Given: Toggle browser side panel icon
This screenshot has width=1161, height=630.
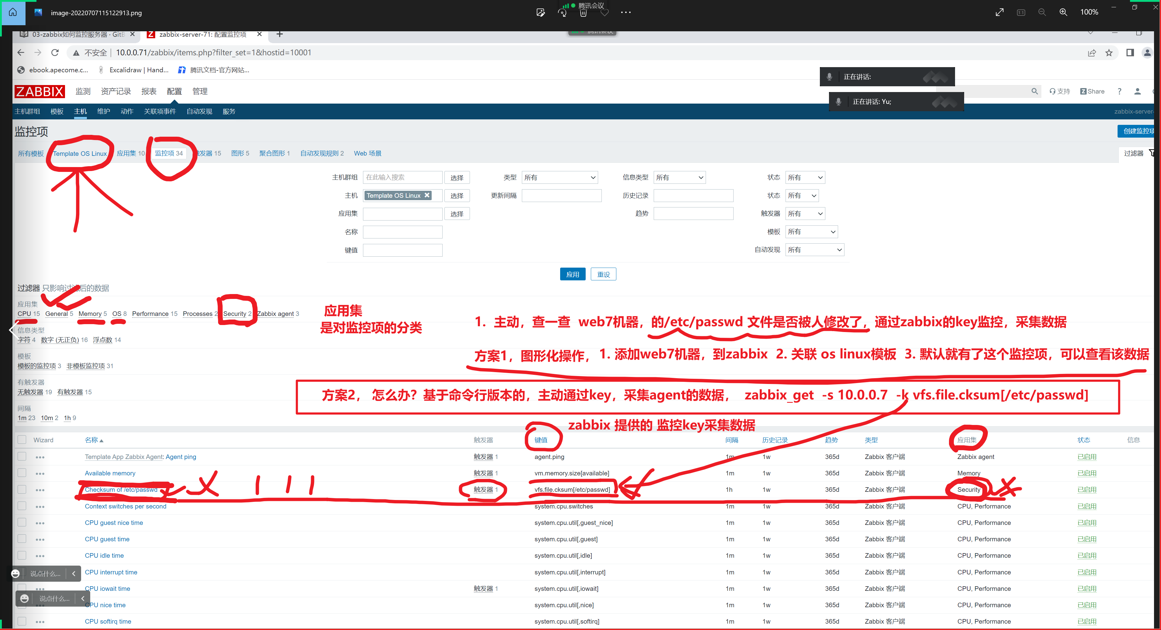Looking at the screenshot, I should [x=1130, y=53].
